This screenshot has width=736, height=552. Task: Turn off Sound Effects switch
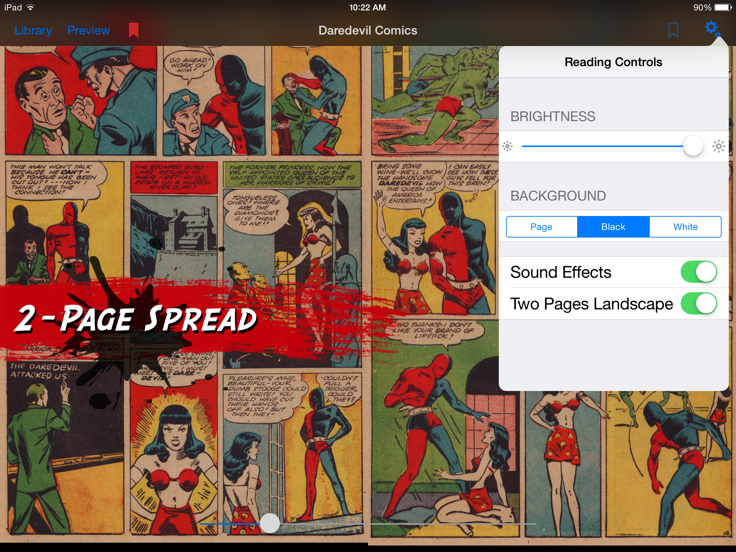(x=699, y=272)
